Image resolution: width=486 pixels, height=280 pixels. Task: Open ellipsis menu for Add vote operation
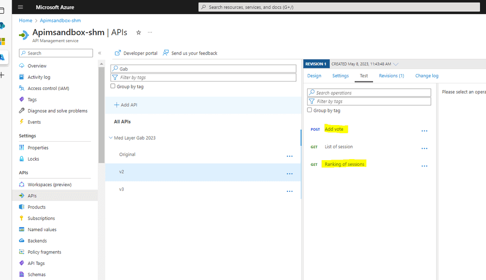(424, 131)
